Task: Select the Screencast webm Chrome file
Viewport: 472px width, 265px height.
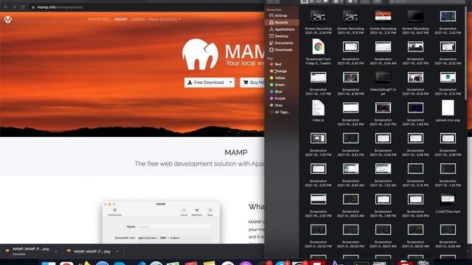Action: pos(318,52)
